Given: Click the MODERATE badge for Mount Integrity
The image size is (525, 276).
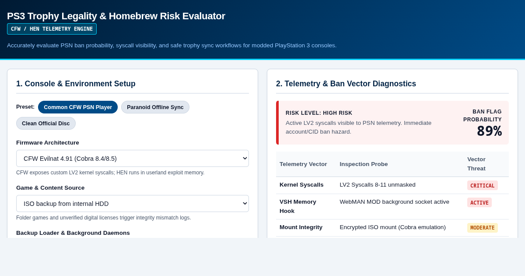Looking at the screenshot, I should point(483,228).
